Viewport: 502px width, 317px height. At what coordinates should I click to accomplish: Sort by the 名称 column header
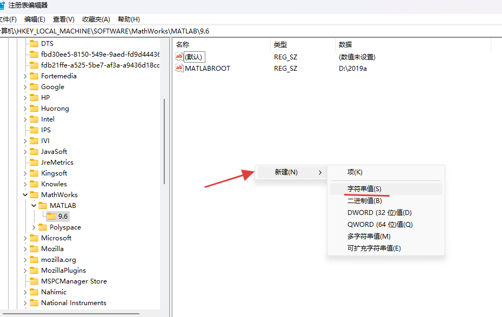pos(222,44)
